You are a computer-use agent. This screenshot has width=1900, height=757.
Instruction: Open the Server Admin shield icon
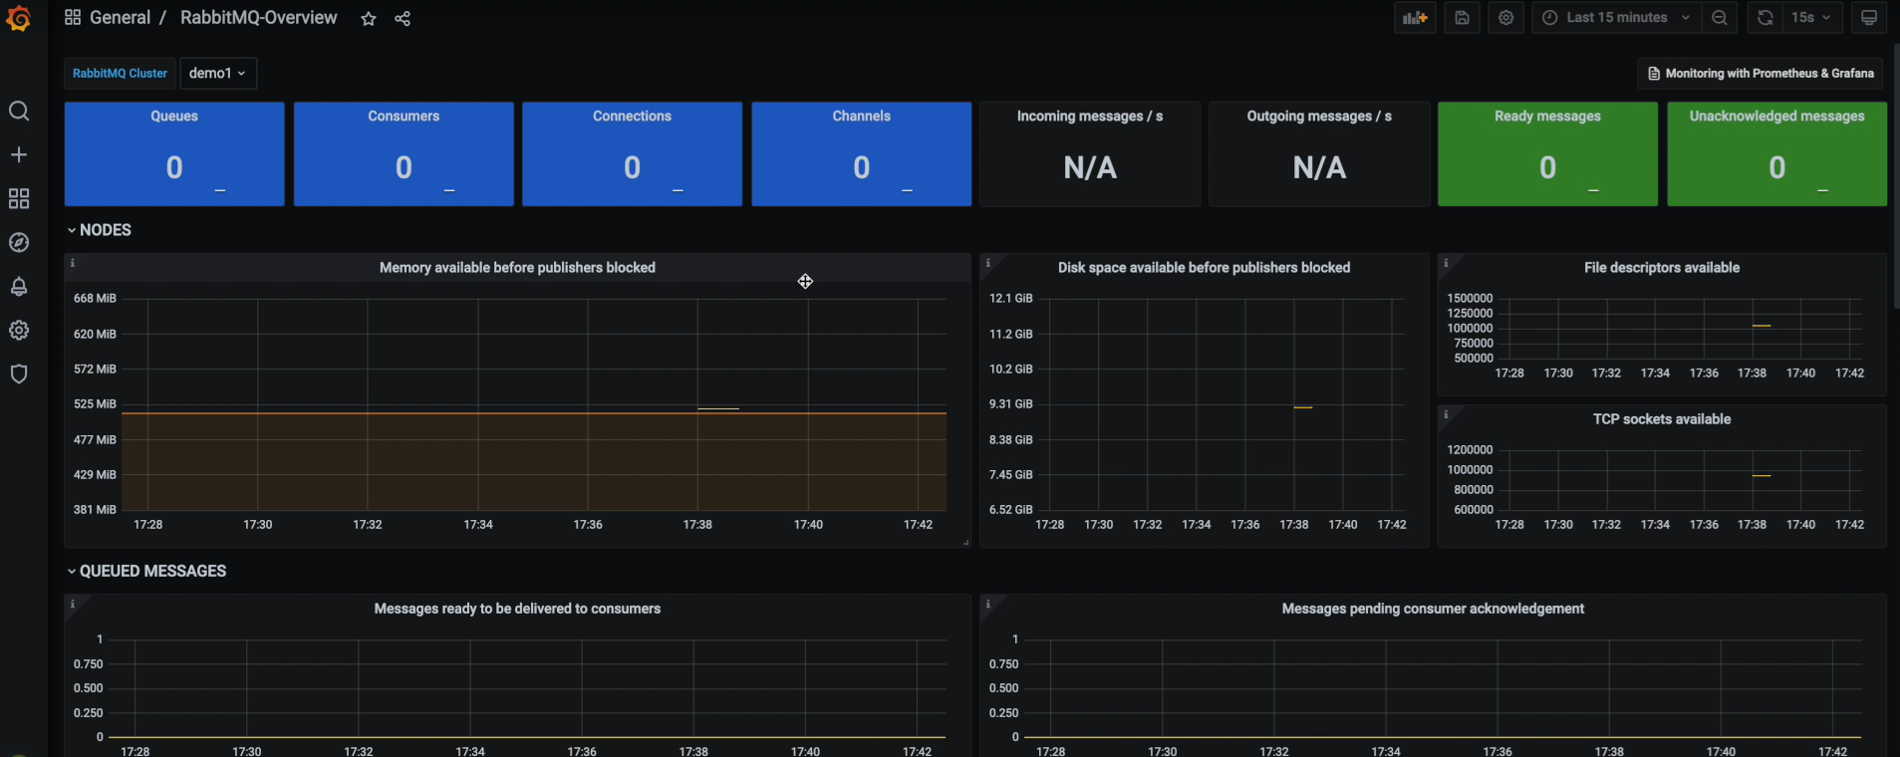[19, 374]
